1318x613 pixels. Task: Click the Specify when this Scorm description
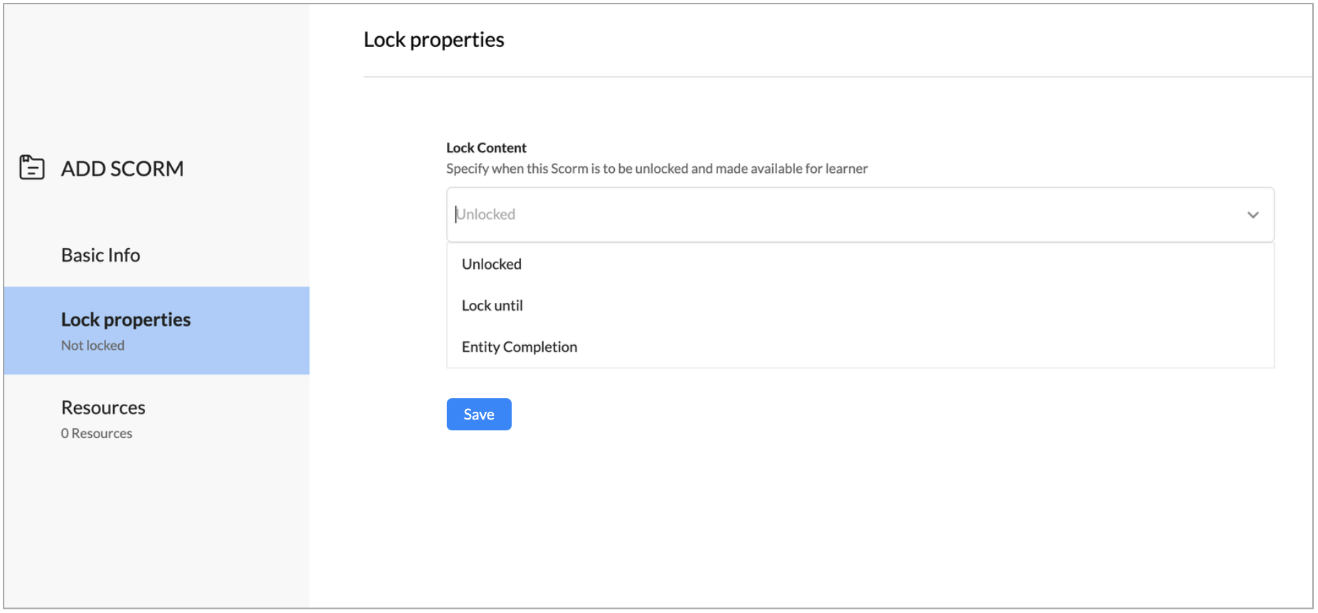[x=656, y=169]
